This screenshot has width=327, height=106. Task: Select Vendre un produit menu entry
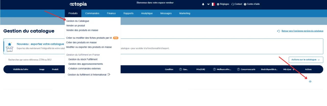point(76,26)
